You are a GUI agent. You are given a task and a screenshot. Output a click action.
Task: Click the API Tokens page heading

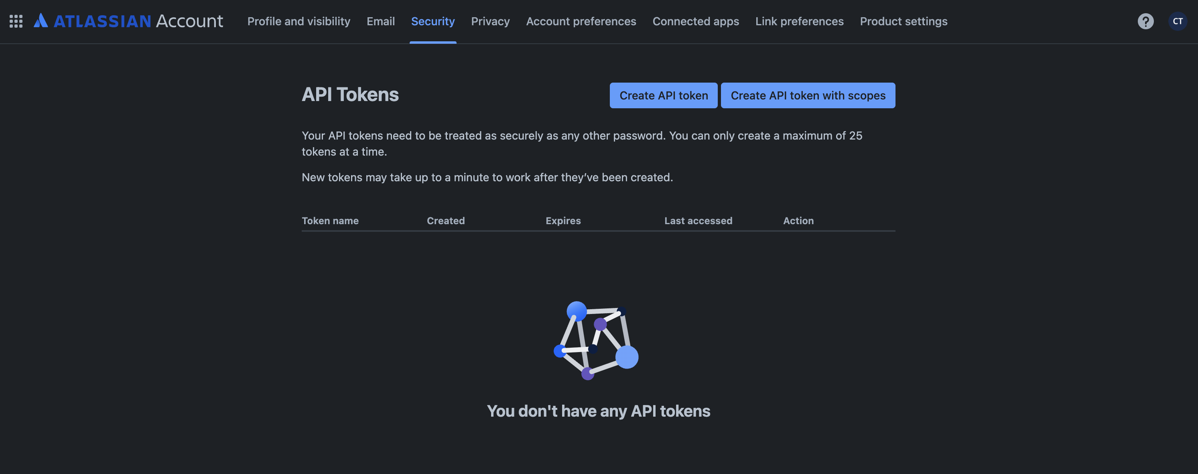click(350, 94)
